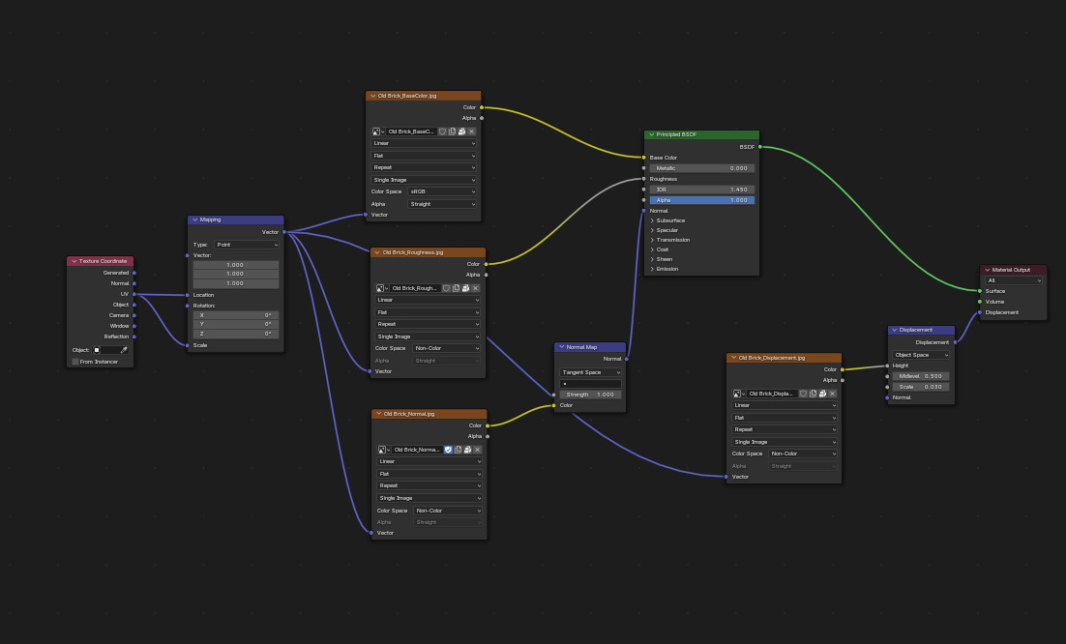Enable From Instancer checkbox
The width and height of the screenshot is (1066, 644).
click(x=75, y=362)
